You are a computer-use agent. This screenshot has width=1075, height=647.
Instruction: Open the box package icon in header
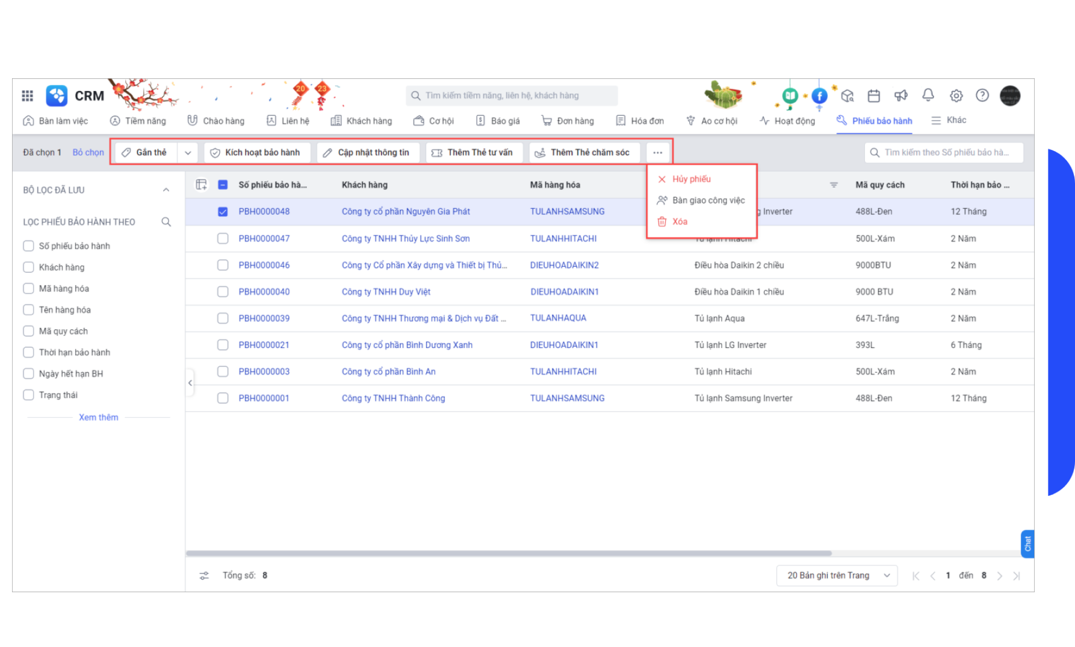[x=847, y=96]
